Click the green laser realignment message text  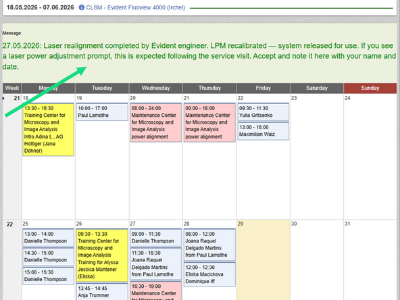199,56
